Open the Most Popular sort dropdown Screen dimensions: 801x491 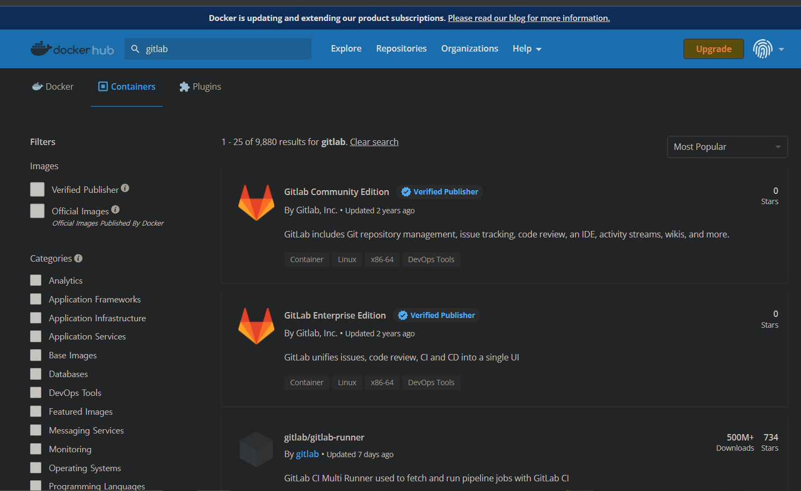point(727,147)
